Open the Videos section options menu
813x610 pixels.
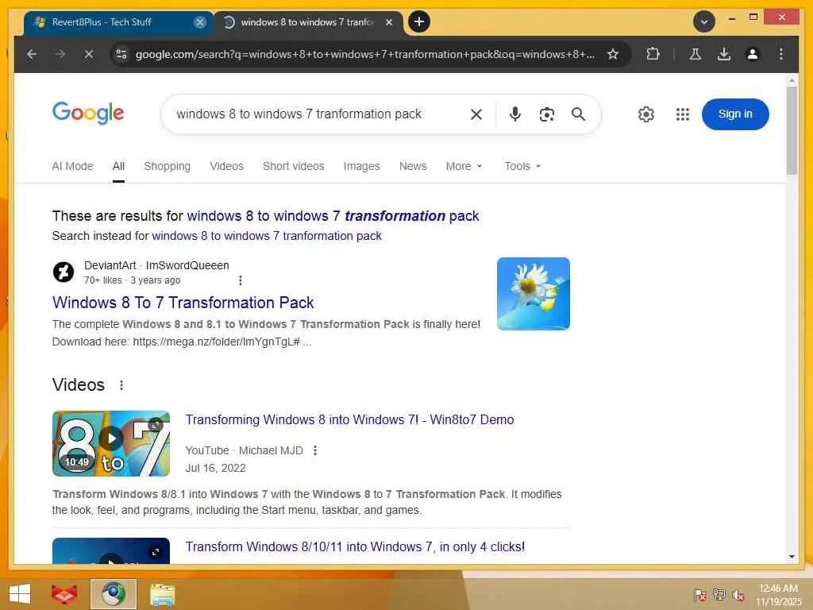(121, 385)
